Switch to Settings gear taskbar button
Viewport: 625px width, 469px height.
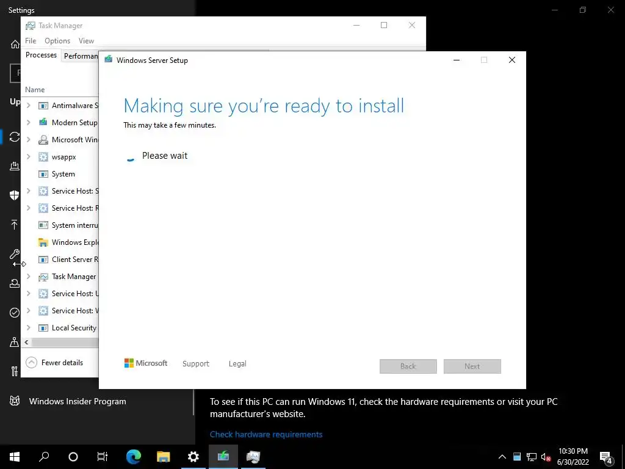[x=193, y=457]
